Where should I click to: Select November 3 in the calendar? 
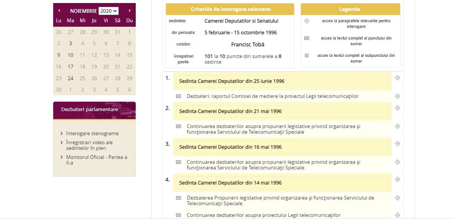pyautogui.click(x=71, y=43)
